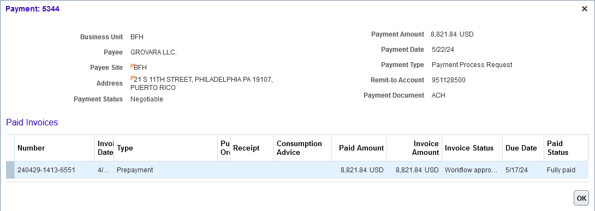Click the Receipt column header
The image size is (595, 211).
(246, 148)
